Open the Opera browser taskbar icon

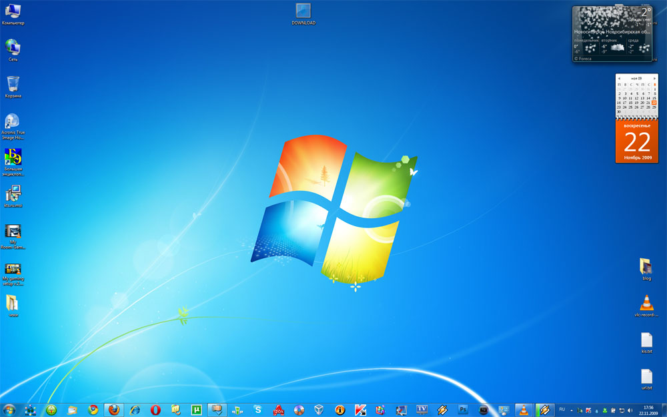[155, 410]
